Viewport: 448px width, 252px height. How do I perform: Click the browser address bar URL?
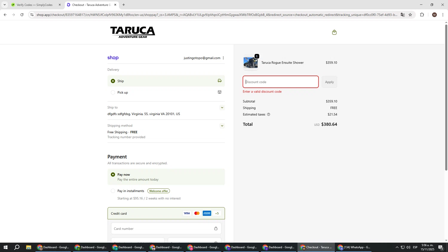pyautogui.click(x=217, y=15)
